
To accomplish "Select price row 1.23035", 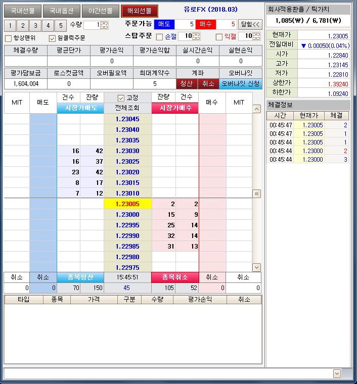I will (x=127, y=140).
